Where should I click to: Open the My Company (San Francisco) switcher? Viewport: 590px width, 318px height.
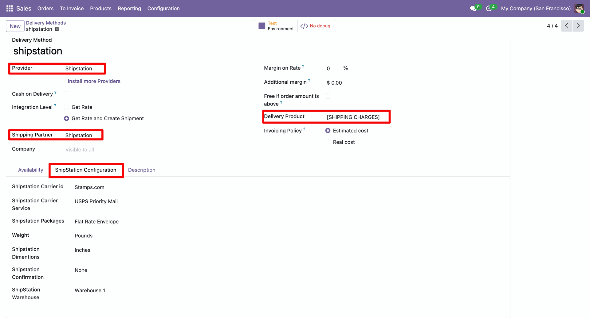(x=536, y=8)
